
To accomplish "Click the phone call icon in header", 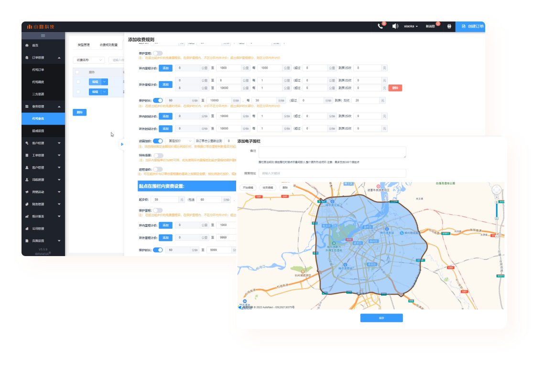I will [380, 26].
